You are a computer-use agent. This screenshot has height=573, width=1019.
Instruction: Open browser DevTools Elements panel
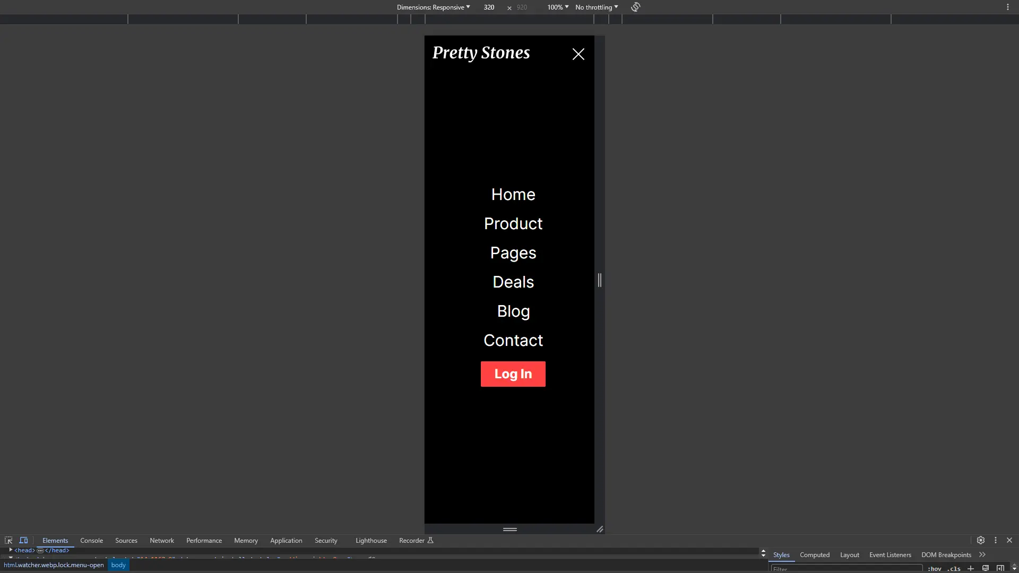tap(55, 540)
